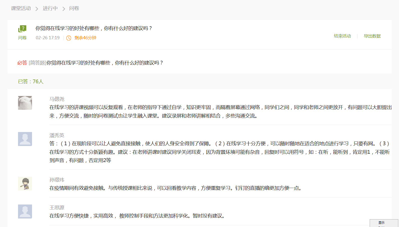The image size is (399, 227).
Task: Click the 剩余46分钟 remaining time label
Action: click(85, 38)
